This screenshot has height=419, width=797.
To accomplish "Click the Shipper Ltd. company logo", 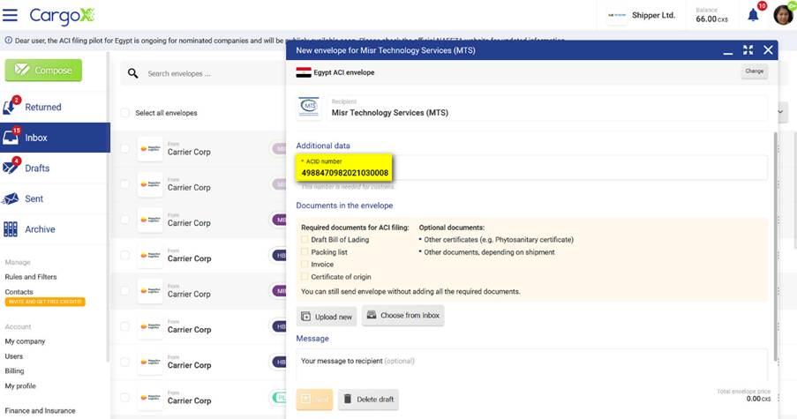I will pyautogui.click(x=617, y=15).
